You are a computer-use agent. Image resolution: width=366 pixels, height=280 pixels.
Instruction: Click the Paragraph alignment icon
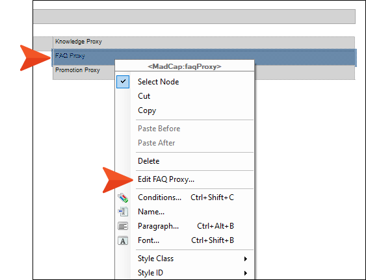(123, 226)
